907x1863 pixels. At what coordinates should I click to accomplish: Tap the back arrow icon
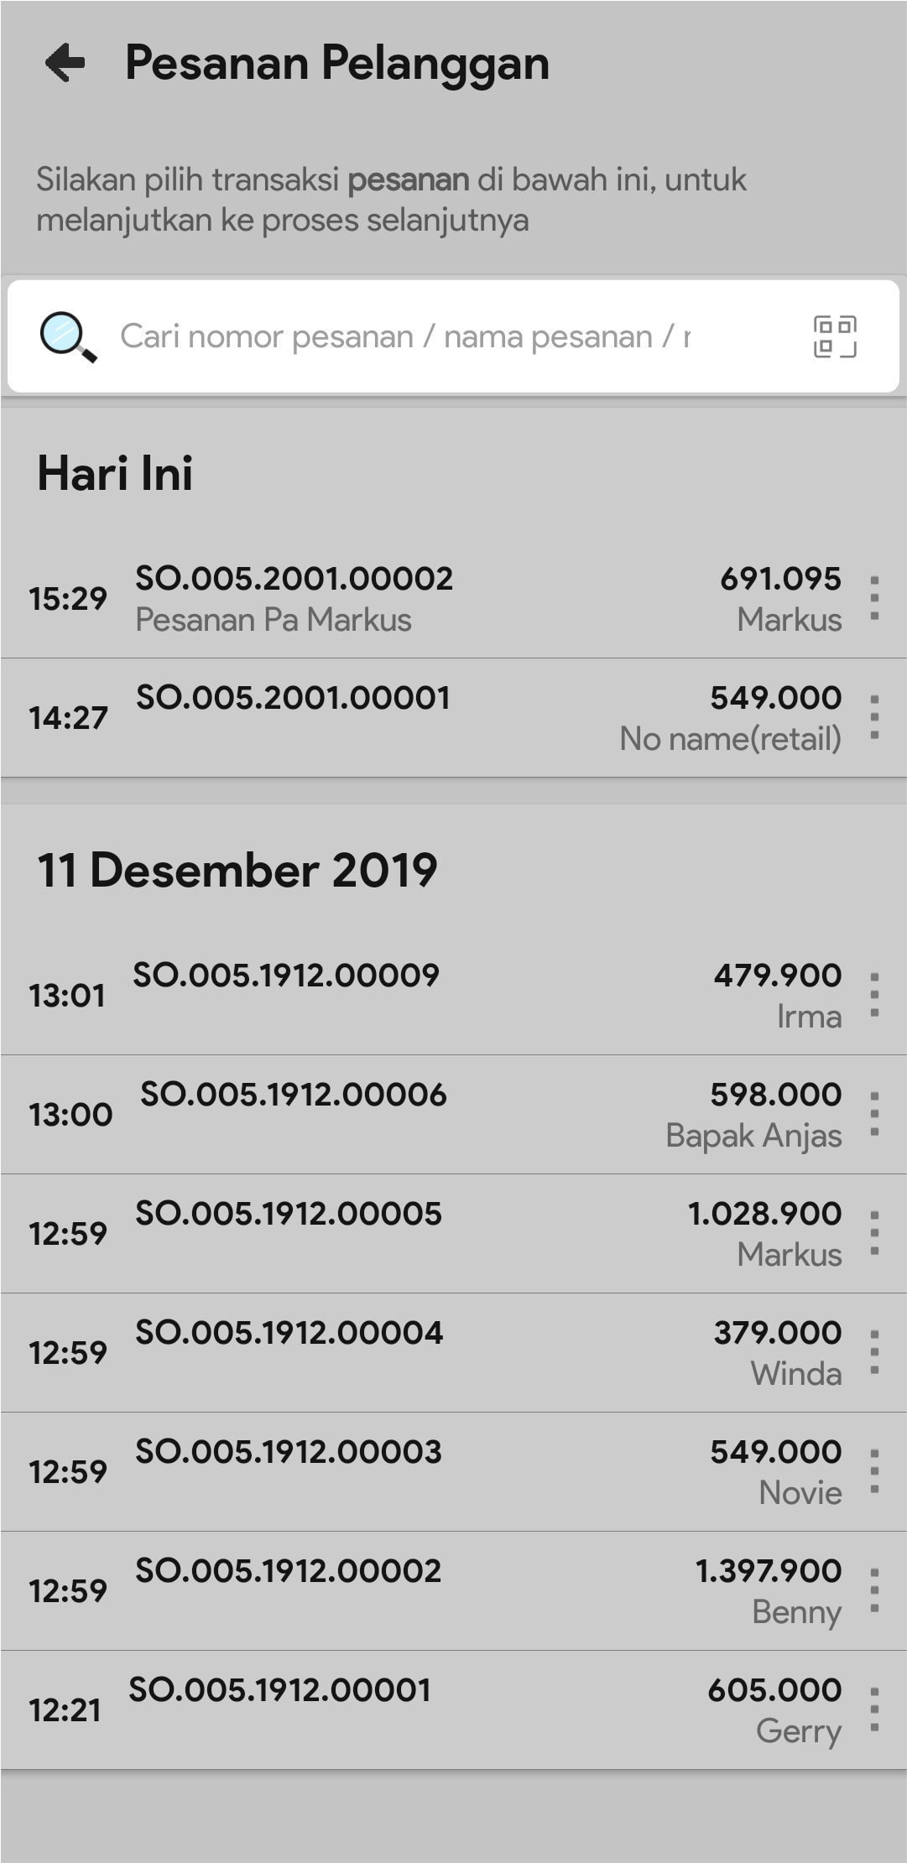tap(65, 62)
